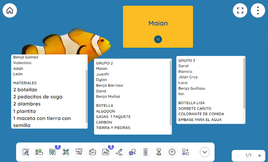This screenshot has height=162, width=268.
Task: Click the "BOTELLA LISA" line
Action: (x=192, y=103)
